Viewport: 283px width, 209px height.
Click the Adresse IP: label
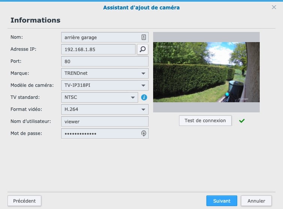[x=23, y=49]
